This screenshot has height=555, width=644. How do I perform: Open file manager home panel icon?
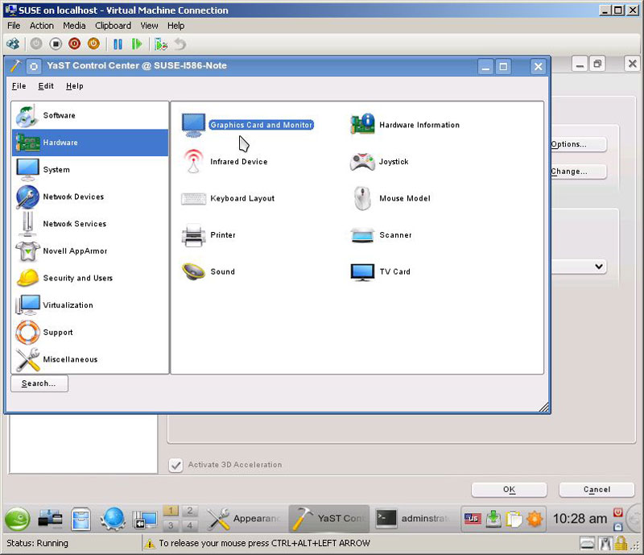pos(81,519)
